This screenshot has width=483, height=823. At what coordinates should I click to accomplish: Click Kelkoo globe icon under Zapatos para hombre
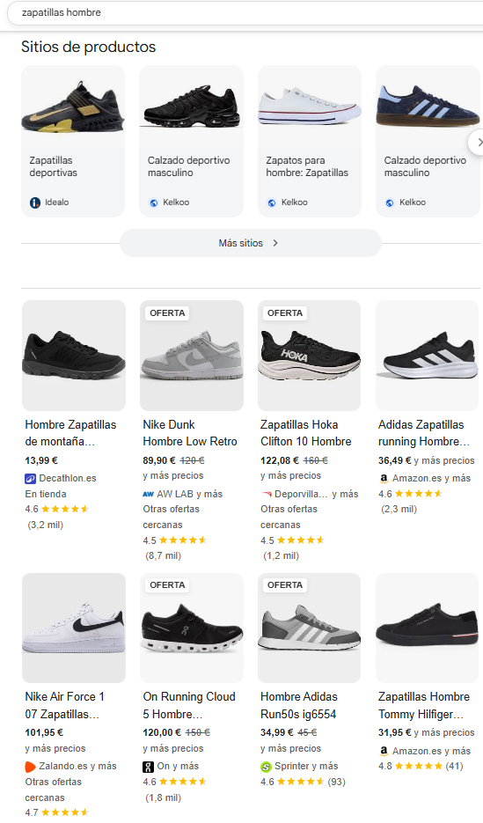point(272,202)
